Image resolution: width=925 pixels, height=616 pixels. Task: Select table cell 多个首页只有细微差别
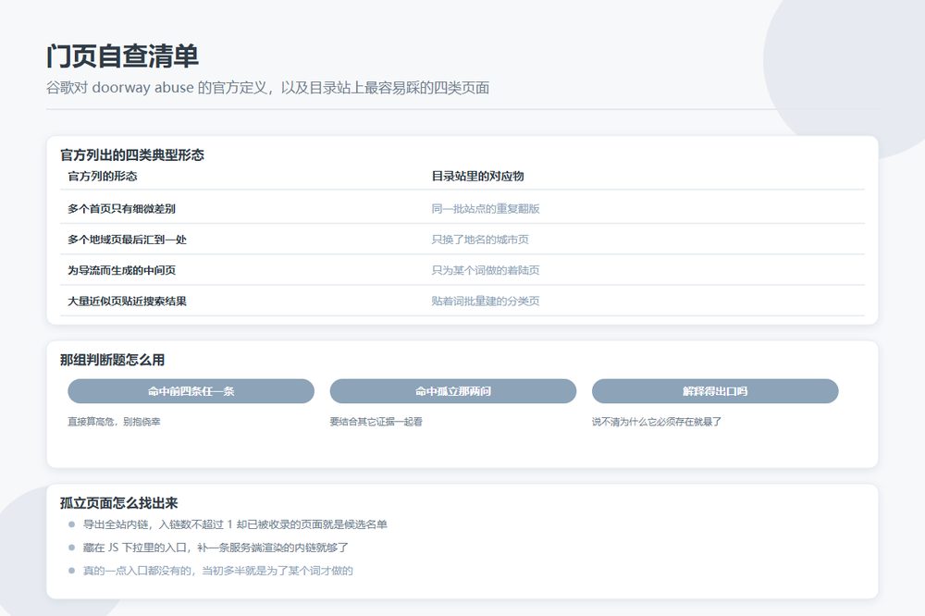tap(121, 208)
